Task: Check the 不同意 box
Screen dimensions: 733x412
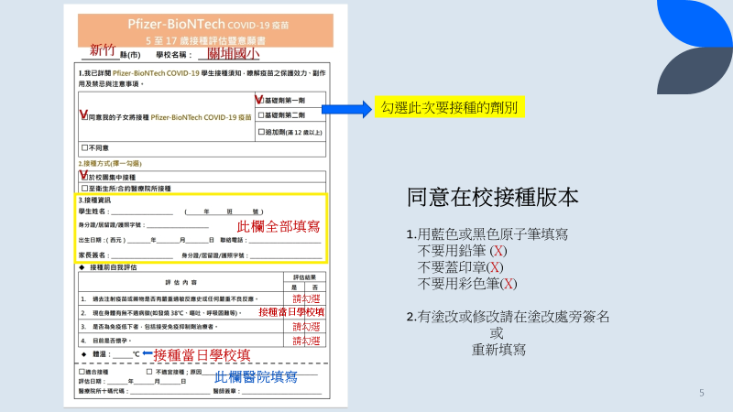Action: [84, 147]
